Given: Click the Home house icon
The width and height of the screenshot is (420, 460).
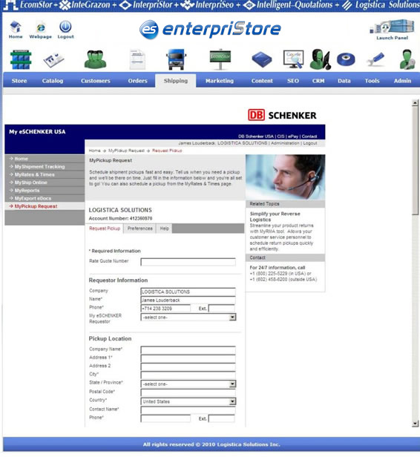Looking at the screenshot, I should [16, 27].
